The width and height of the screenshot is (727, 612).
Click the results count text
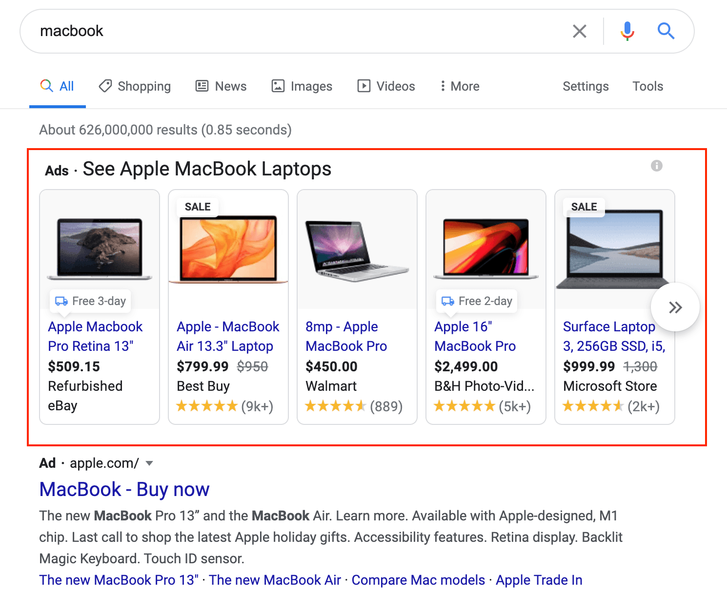point(165,130)
